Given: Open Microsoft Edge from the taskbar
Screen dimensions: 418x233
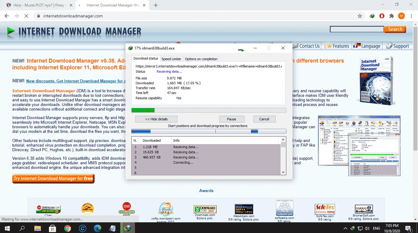Looking at the screenshot, I should coord(97,228).
